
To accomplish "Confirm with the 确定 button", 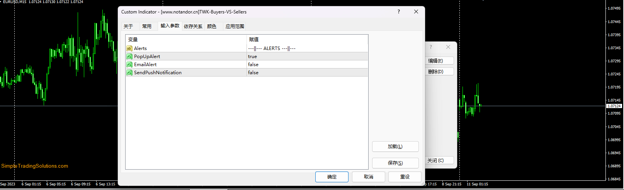I will point(332,177).
